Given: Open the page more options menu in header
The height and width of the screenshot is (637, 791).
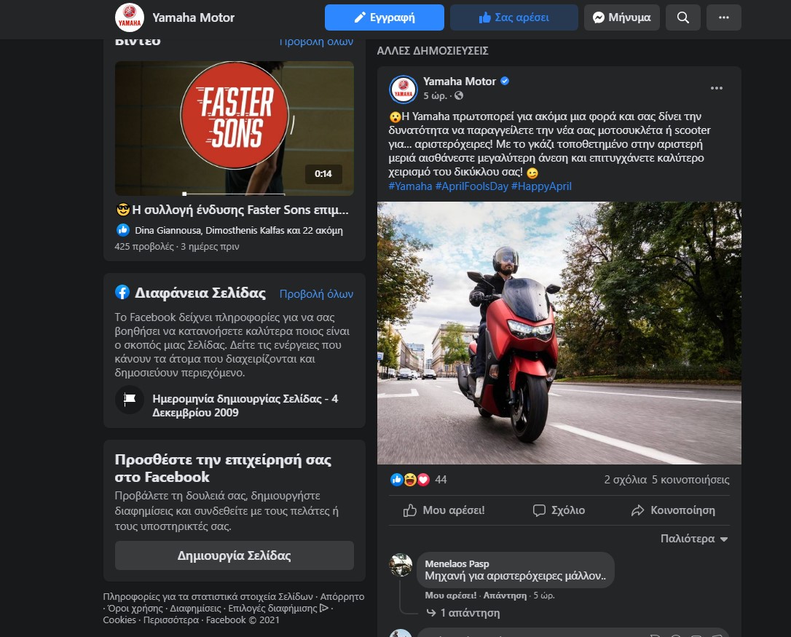Looking at the screenshot, I should [x=724, y=17].
